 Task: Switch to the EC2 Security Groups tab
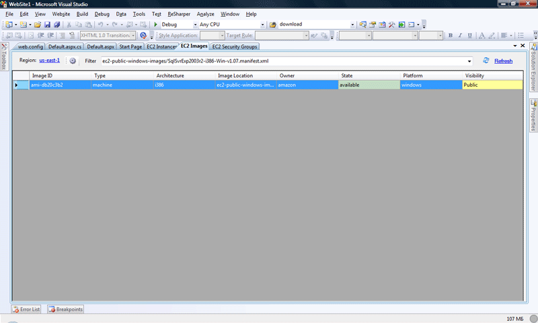point(235,46)
